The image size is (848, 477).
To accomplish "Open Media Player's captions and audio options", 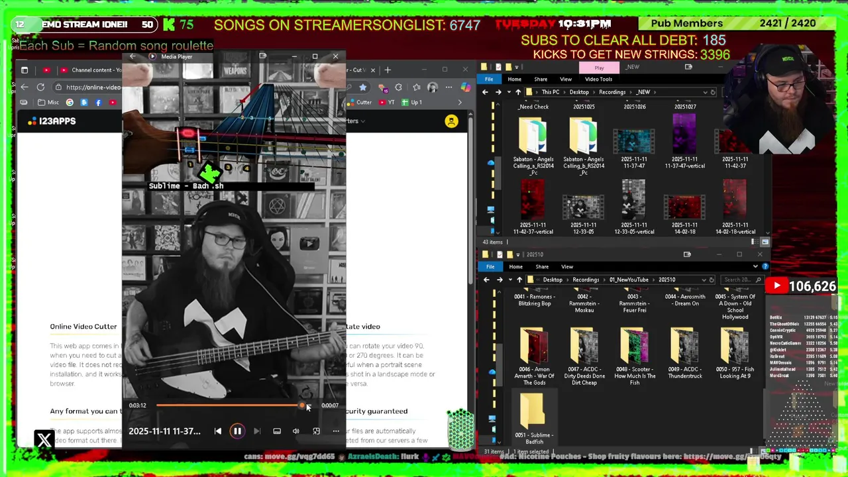I will pyautogui.click(x=277, y=431).
